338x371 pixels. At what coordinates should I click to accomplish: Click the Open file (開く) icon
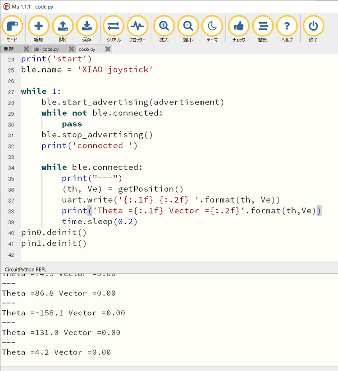[x=63, y=29]
